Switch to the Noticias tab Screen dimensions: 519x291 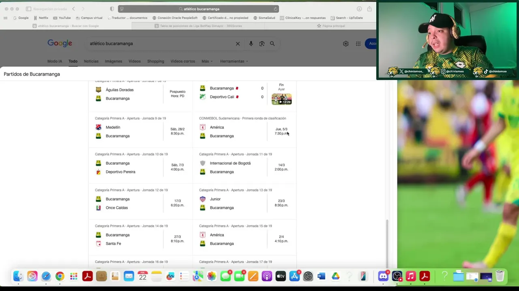tap(91, 61)
